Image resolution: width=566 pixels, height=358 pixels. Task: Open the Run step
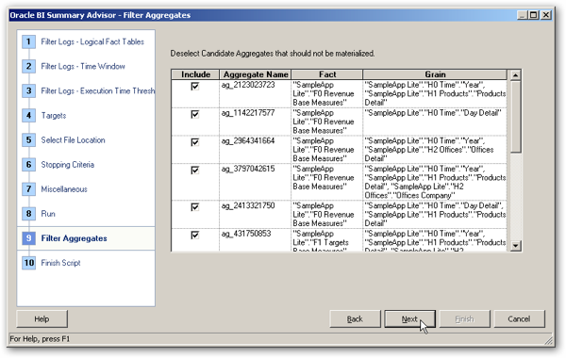point(48,214)
